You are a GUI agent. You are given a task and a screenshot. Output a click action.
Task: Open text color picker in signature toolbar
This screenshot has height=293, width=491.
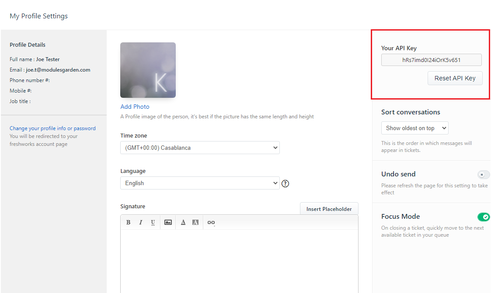click(x=183, y=222)
